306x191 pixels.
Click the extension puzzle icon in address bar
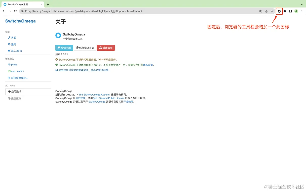coord(22,11)
